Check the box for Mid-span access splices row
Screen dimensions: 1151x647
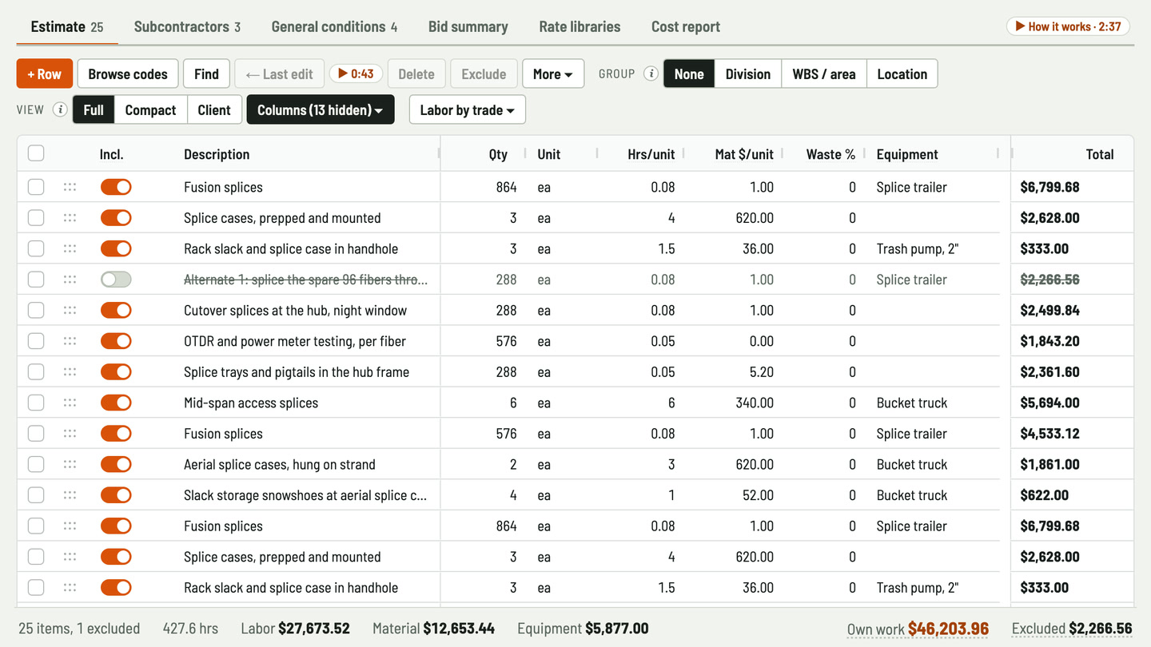tap(36, 403)
